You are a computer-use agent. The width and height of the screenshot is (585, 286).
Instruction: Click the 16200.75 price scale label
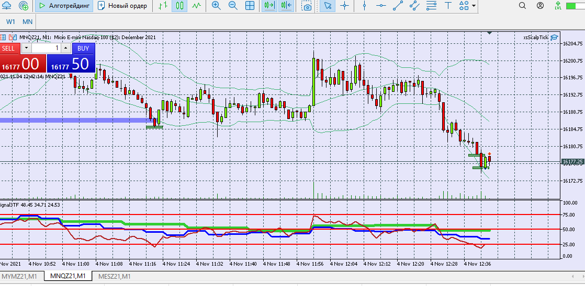click(x=572, y=61)
